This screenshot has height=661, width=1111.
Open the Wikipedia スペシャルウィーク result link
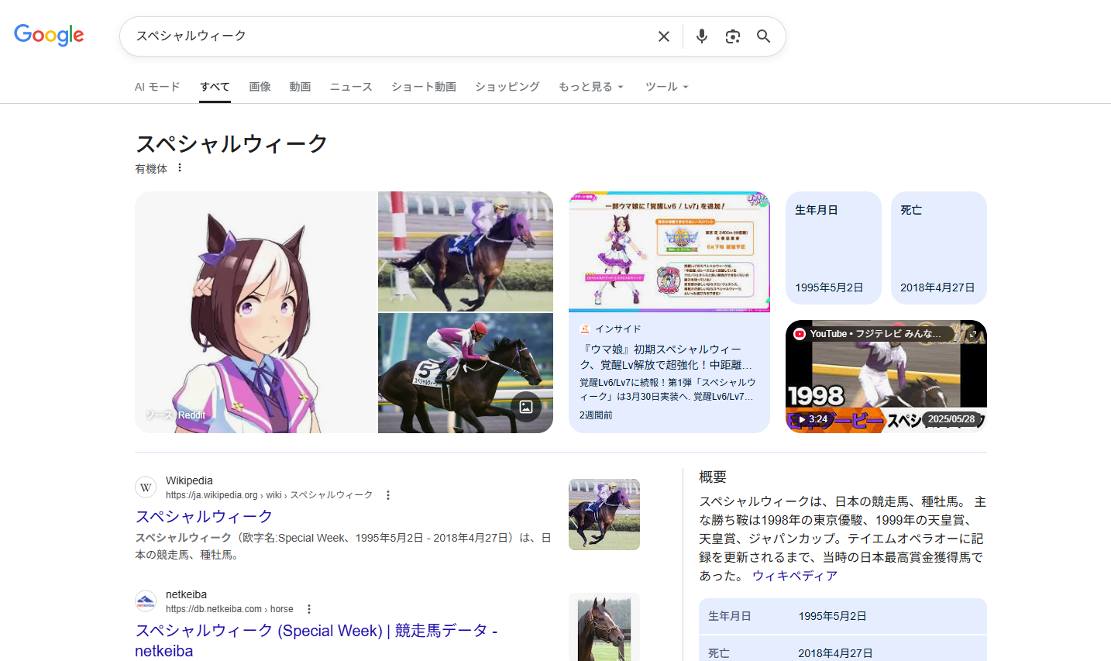point(204,516)
